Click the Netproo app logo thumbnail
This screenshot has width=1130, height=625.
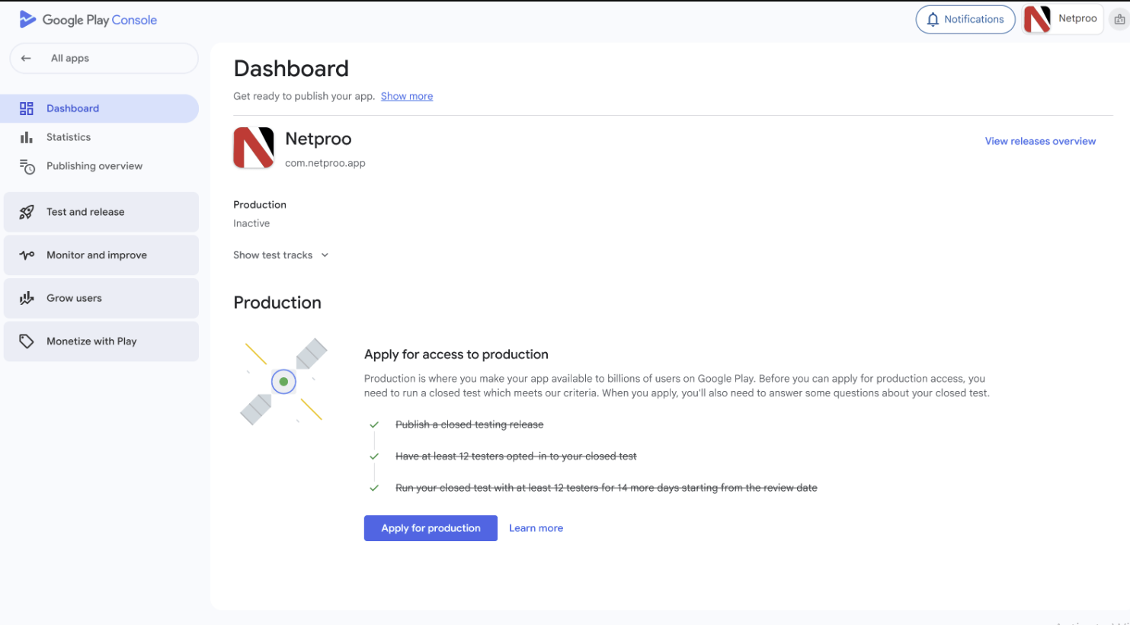click(254, 148)
